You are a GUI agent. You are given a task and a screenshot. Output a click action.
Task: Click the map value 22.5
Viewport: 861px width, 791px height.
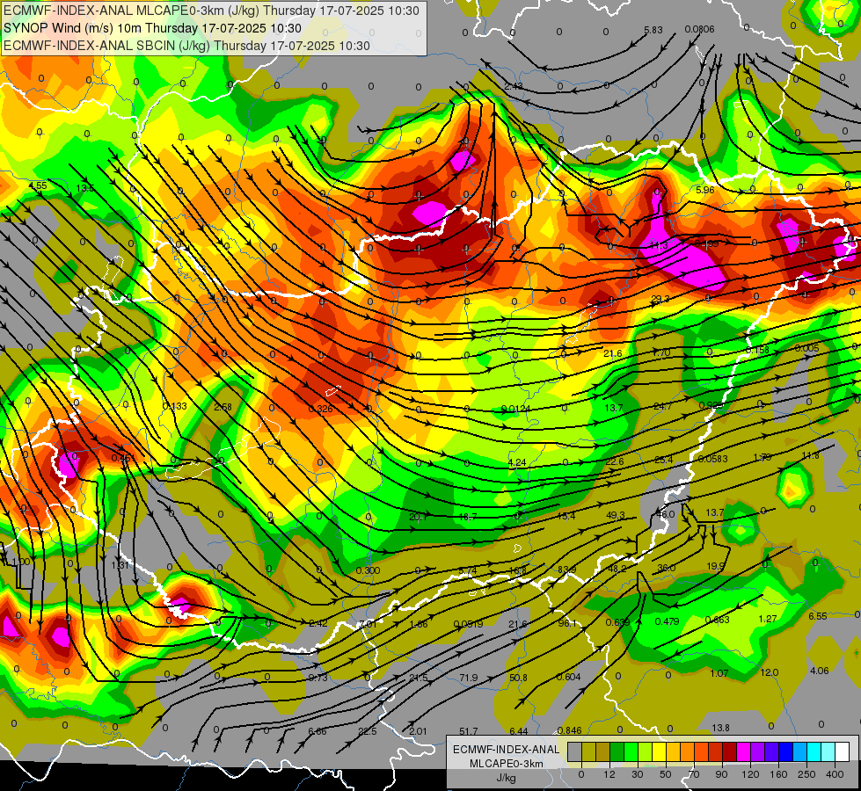coord(368,731)
